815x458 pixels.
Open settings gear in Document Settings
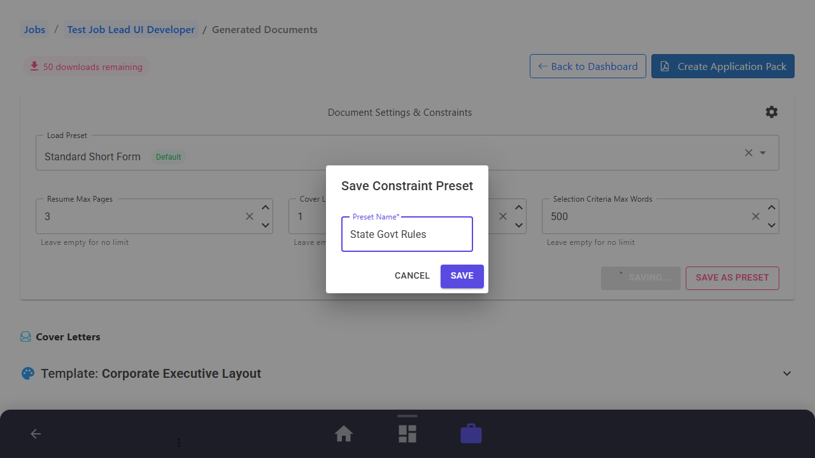772,112
